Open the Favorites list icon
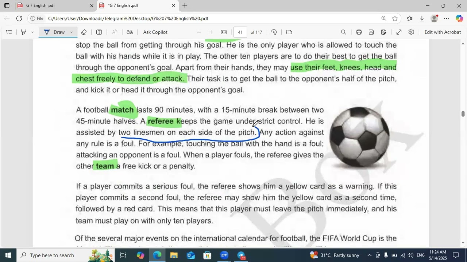Viewport: 467px width, 262px height. point(409,19)
